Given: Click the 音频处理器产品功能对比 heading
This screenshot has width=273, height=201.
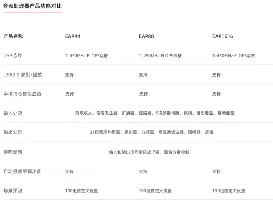Looking at the screenshot, I should click(32, 6).
